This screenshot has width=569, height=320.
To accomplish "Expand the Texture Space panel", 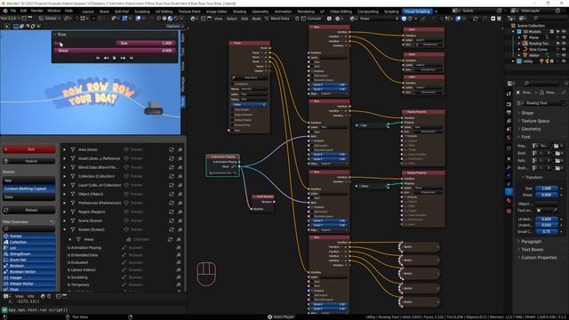I will click(x=535, y=121).
